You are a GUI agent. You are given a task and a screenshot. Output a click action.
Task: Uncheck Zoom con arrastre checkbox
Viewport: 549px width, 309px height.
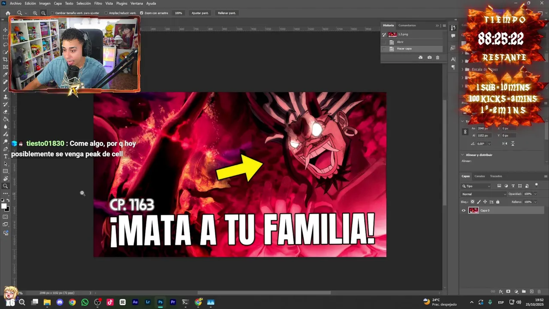tap(142, 13)
